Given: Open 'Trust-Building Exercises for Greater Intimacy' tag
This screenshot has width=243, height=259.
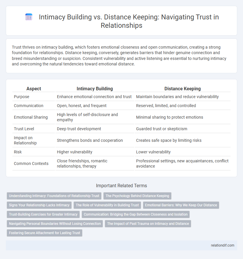Looking at the screenshot, I should pos(43,214).
